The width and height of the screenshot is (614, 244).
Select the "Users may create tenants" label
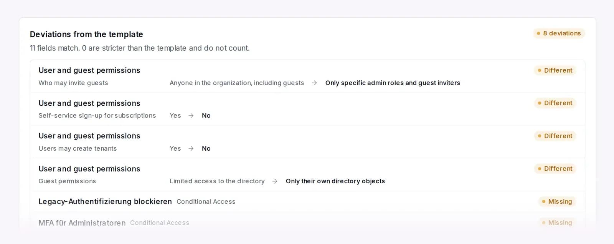(x=78, y=149)
